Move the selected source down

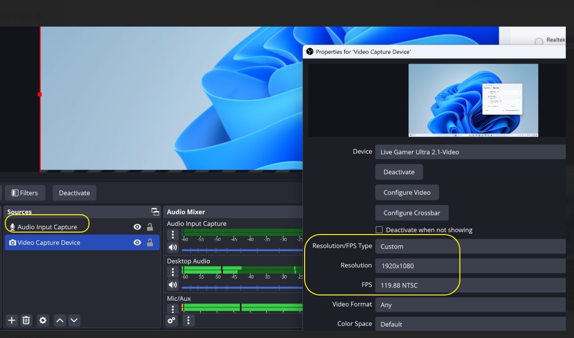[74, 320]
